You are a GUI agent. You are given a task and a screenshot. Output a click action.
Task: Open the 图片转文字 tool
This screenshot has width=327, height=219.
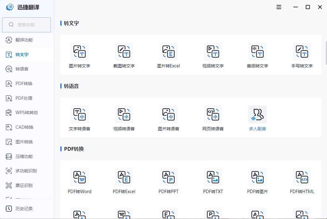pyautogui.click(x=80, y=56)
